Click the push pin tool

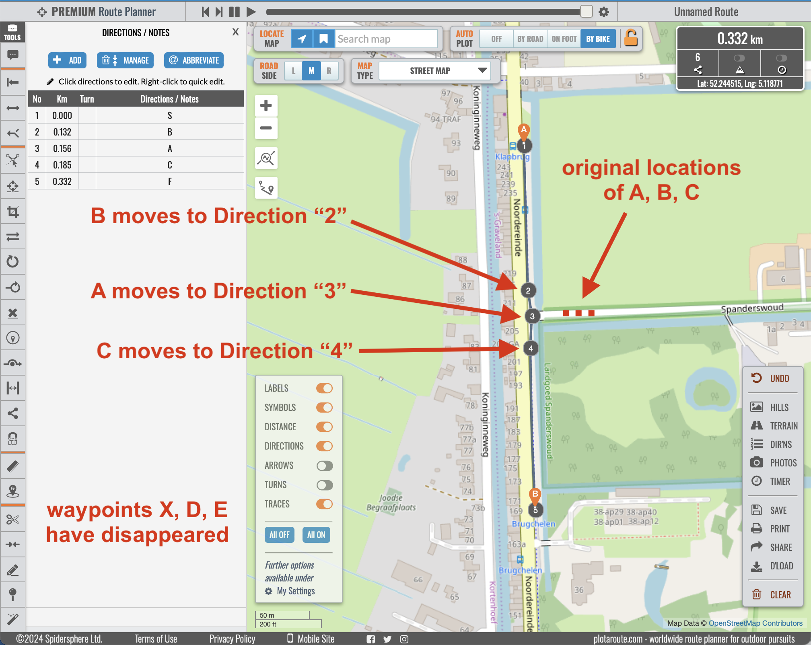(12, 594)
